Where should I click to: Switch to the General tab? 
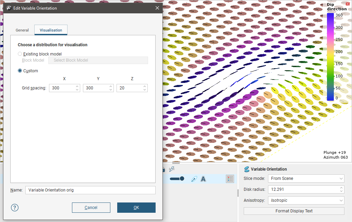[22, 30]
